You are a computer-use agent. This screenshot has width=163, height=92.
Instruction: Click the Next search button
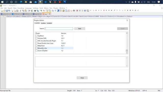click(80, 29)
